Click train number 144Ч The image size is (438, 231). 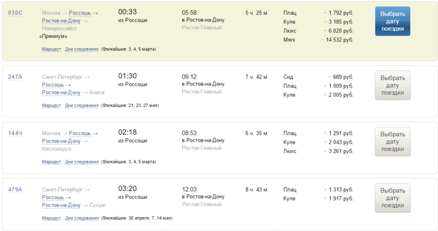[x=15, y=133]
